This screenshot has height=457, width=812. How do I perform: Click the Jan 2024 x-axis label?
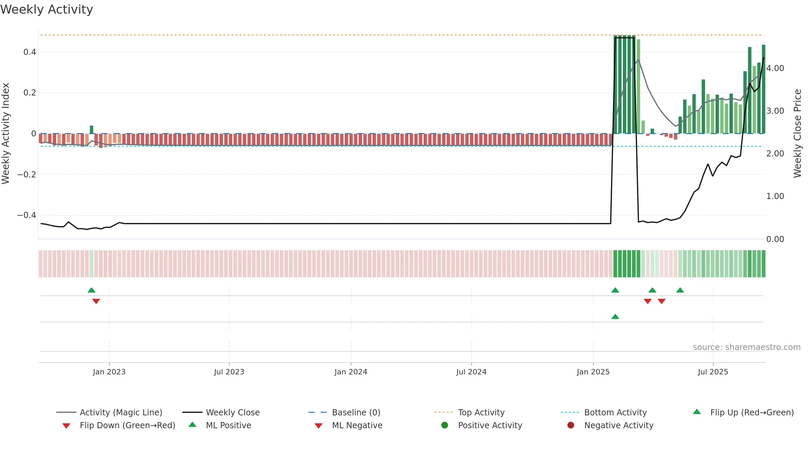pos(351,372)
